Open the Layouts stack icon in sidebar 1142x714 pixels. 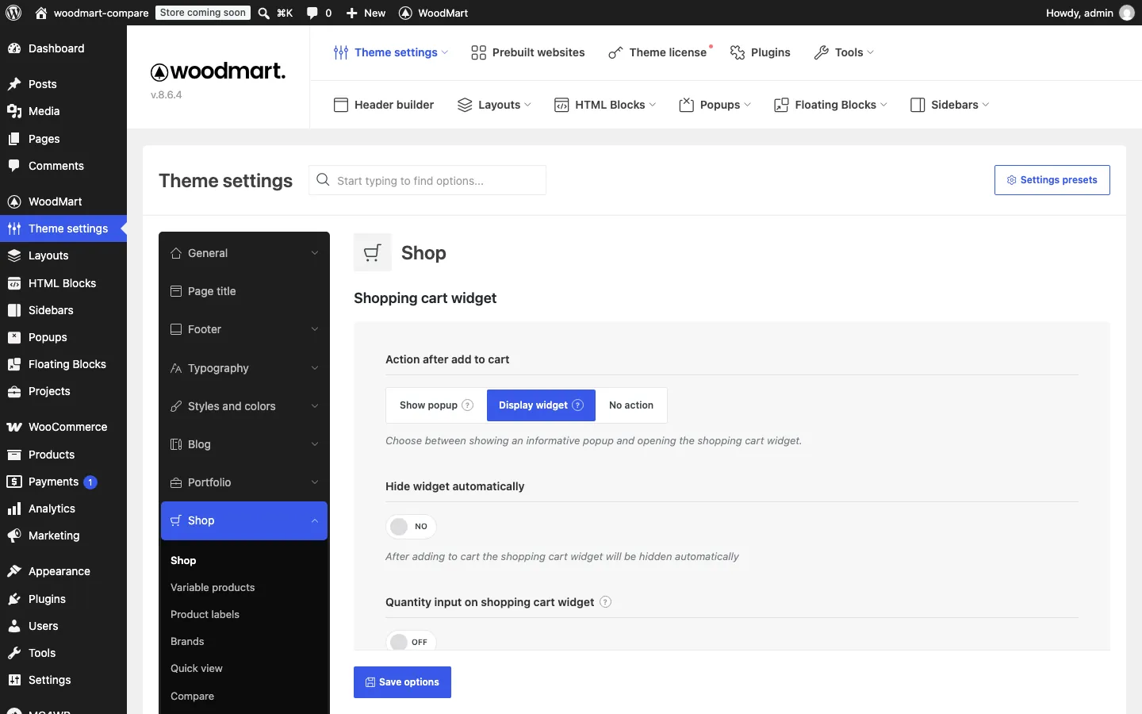(14, 255)
